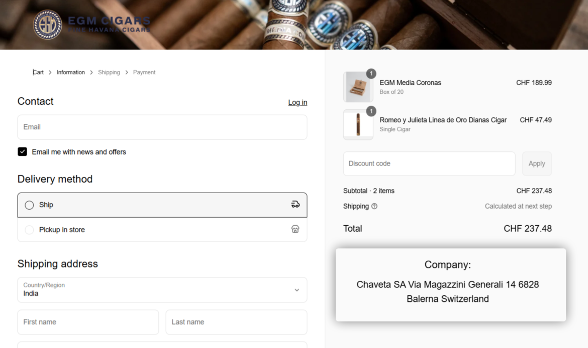The height and width of the screenshot is (348, 588).
Task: Click the EGM Media Coronas product name
Action: [x=410, y=83]
